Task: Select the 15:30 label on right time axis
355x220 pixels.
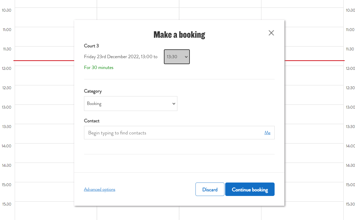Action: click(350, 204)
